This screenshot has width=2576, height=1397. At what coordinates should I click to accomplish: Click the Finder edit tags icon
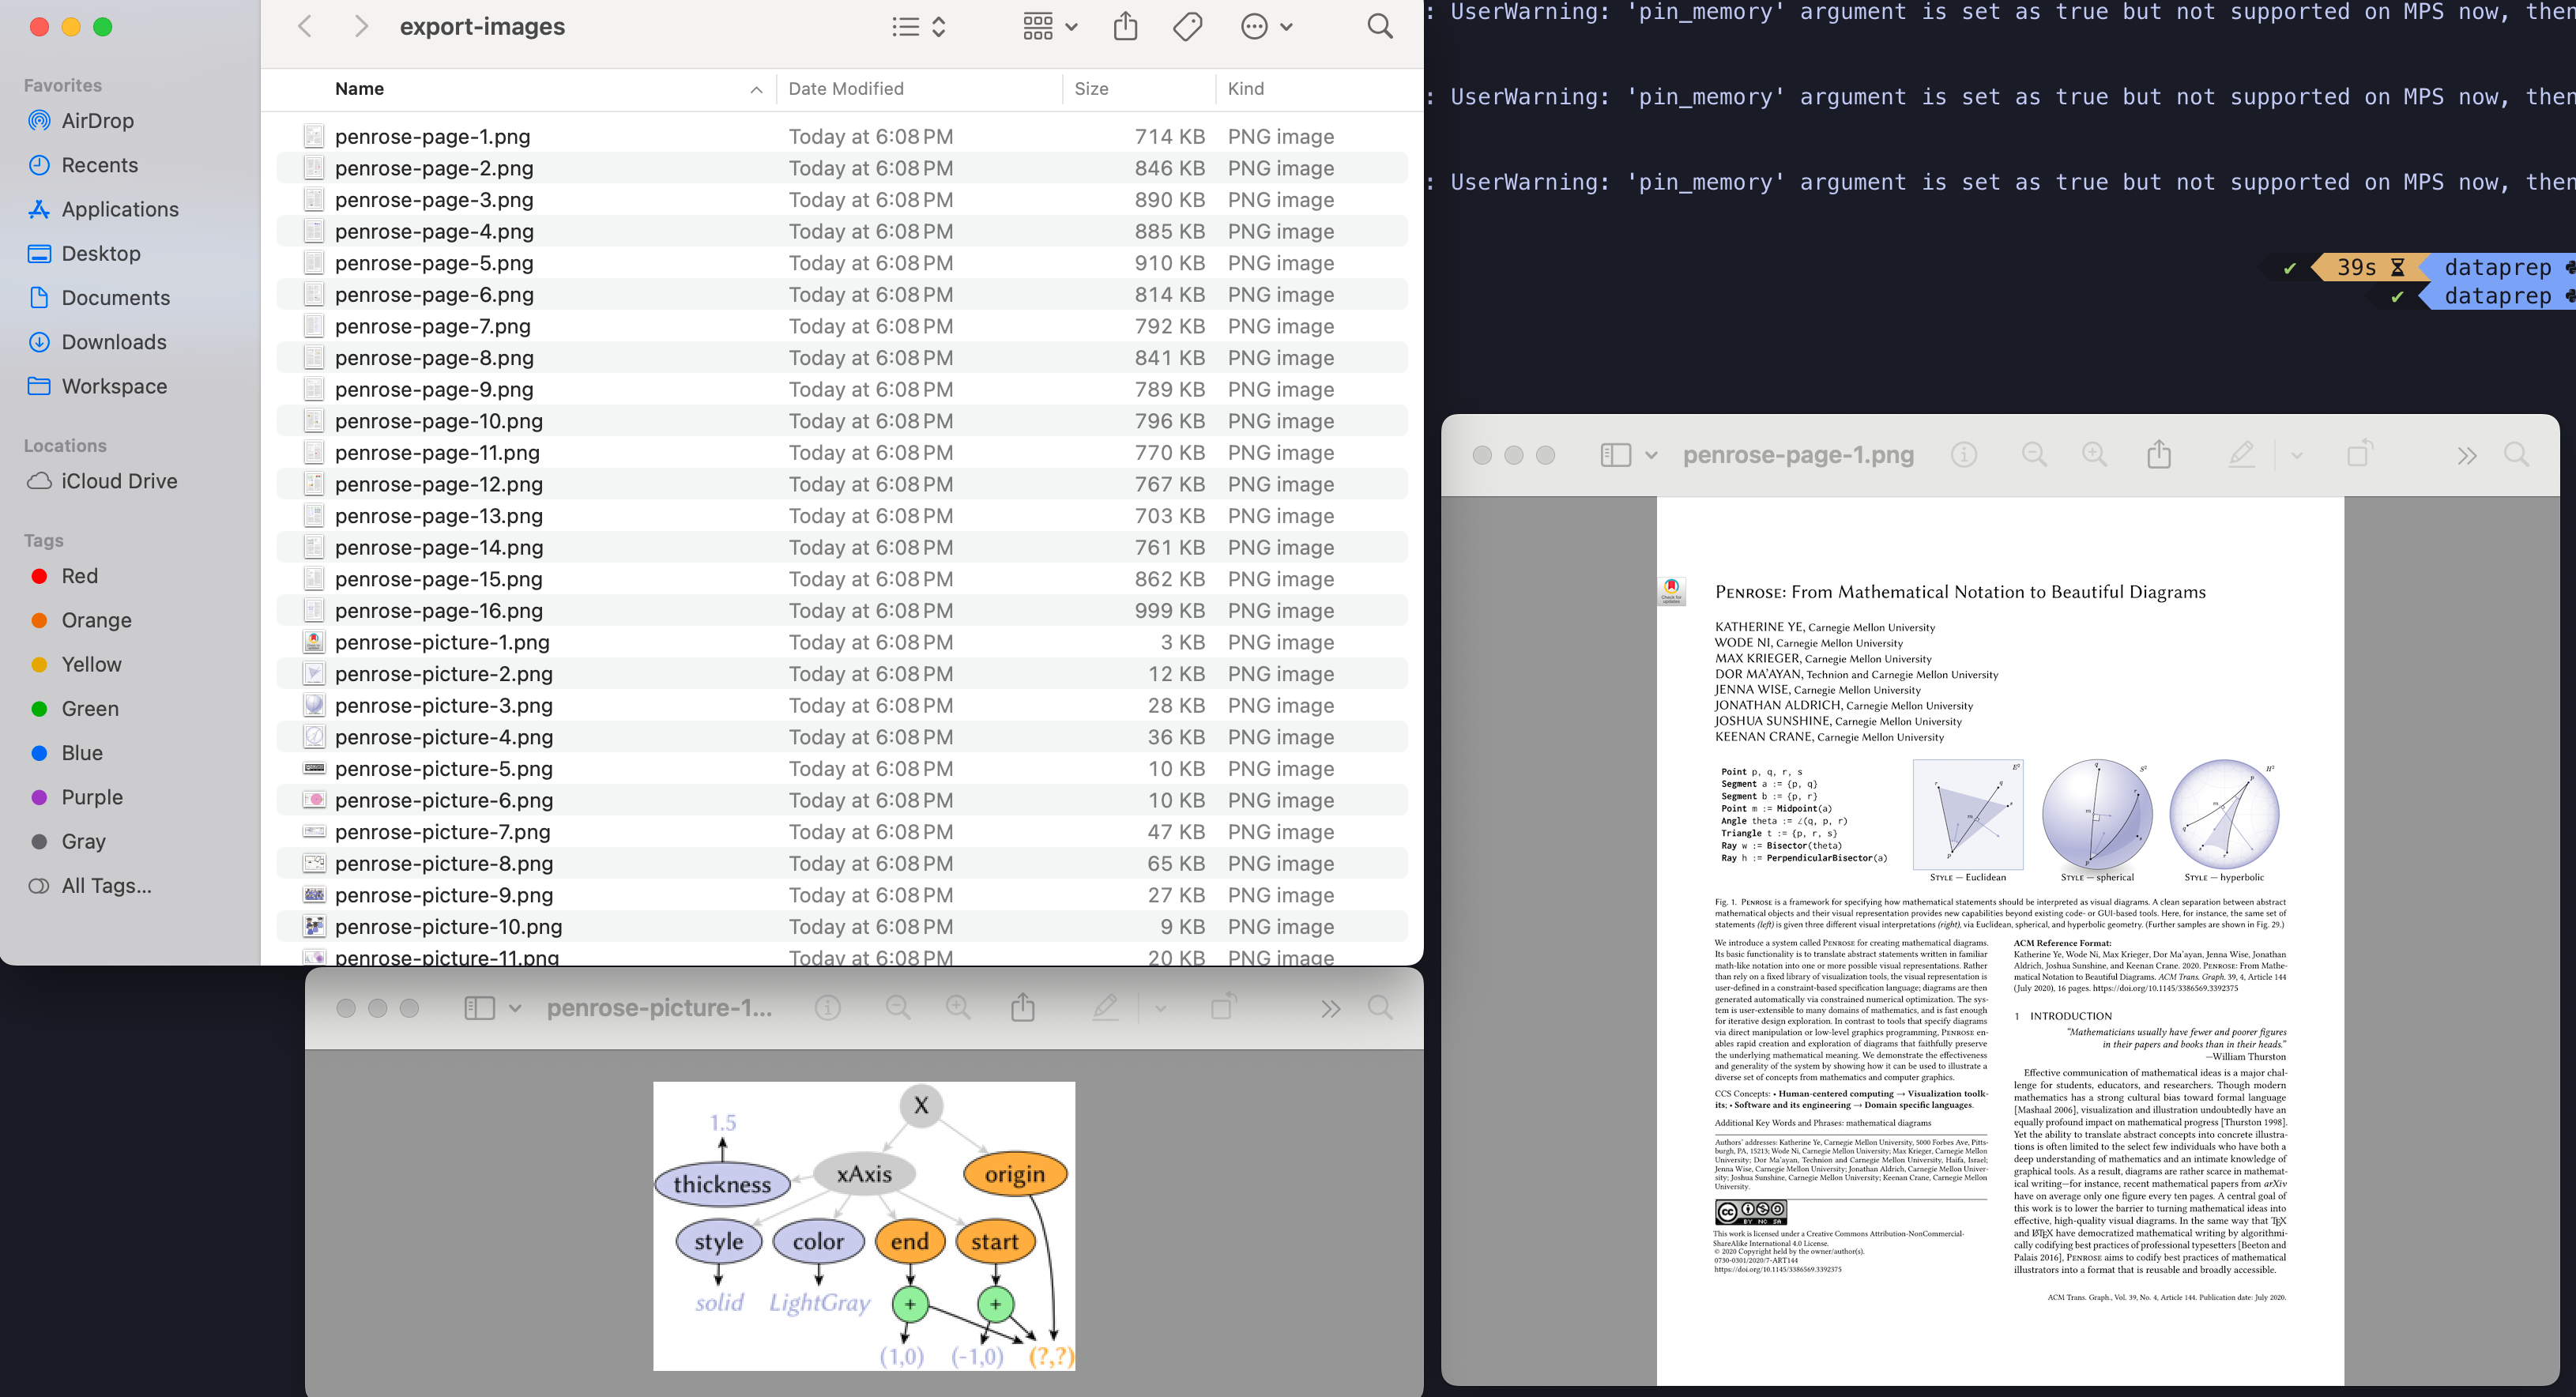click(x=1187, y=27)
